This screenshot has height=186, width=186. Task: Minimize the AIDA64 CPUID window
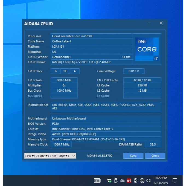149,24
